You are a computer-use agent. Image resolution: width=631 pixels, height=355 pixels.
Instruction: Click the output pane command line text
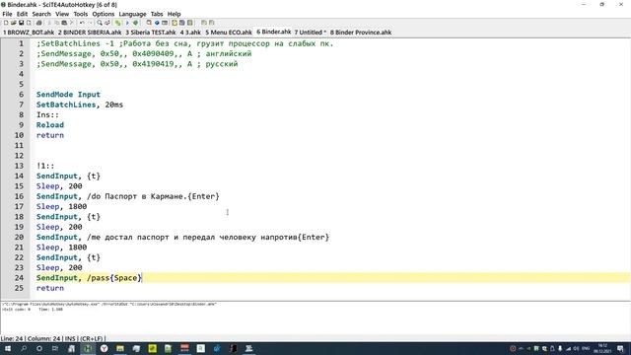coord(108,305)
